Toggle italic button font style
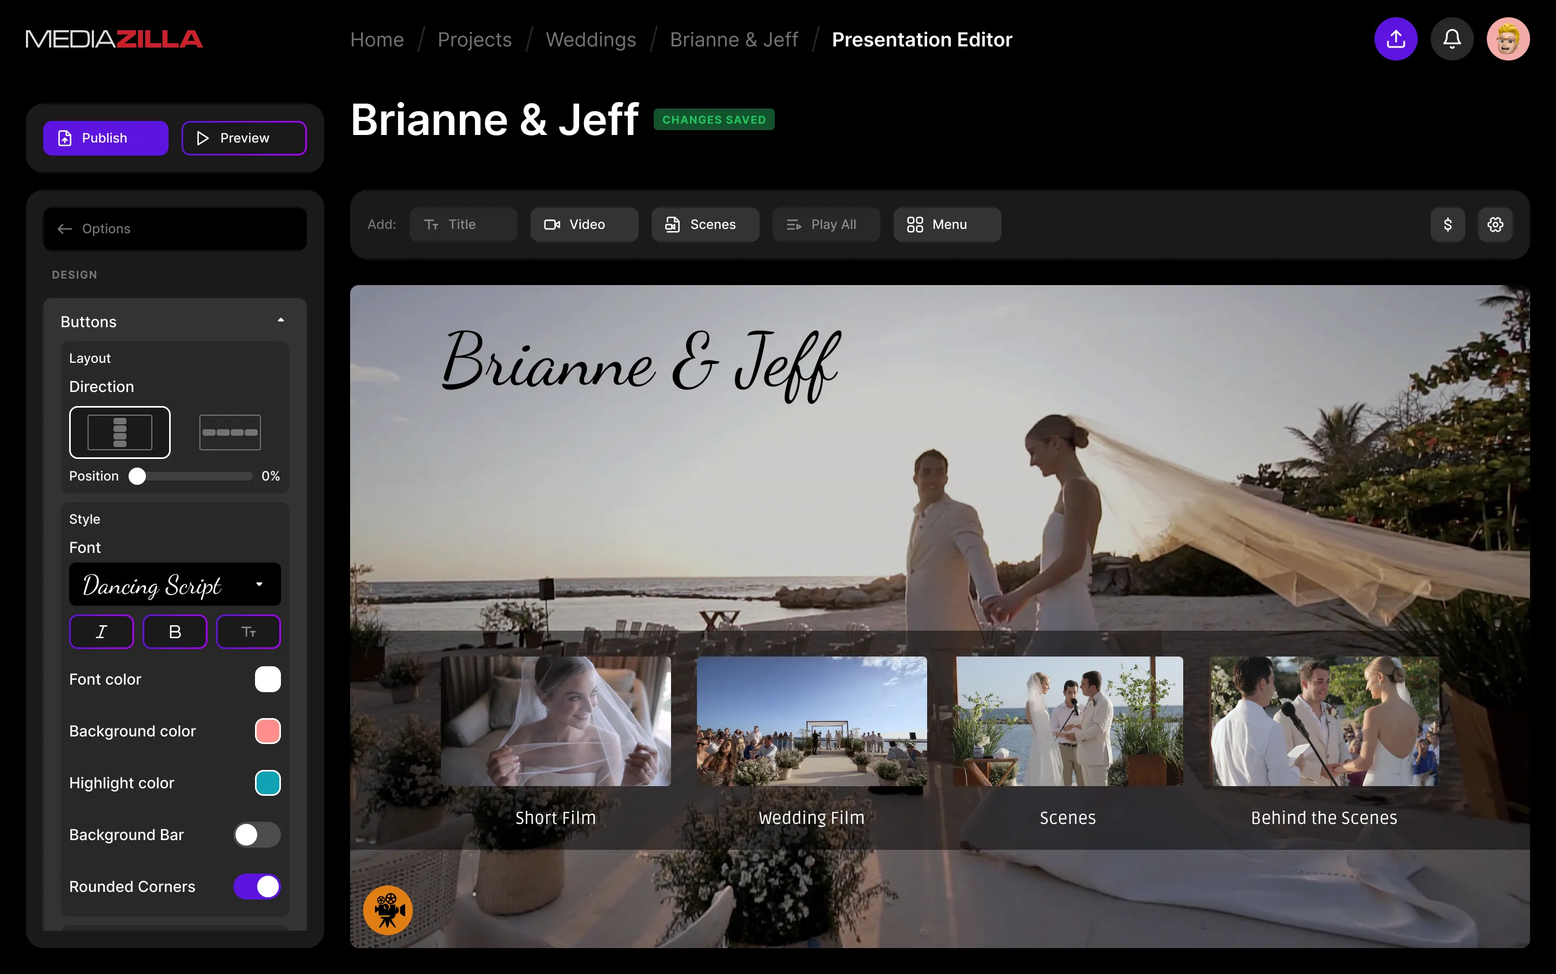The image size is (1556, 974). pos(101,632)
